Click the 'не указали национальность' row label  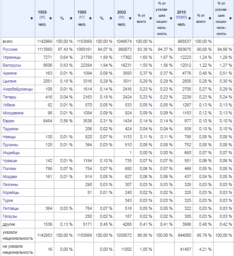click(18, 249)
